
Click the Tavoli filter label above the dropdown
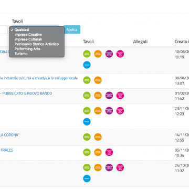tap(17, 22)
